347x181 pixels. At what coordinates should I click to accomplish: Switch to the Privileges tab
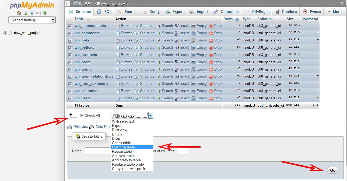point(260,12)
